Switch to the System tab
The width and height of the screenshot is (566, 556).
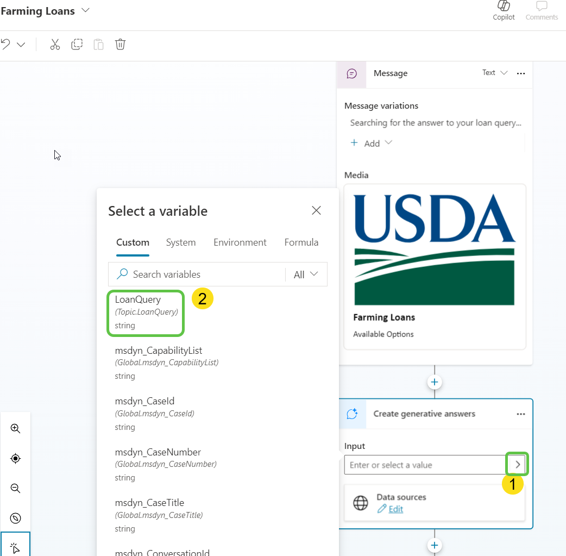pos(181,242)
